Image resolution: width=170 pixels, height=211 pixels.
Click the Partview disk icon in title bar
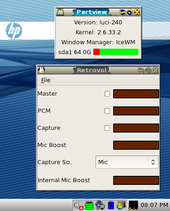60,12
